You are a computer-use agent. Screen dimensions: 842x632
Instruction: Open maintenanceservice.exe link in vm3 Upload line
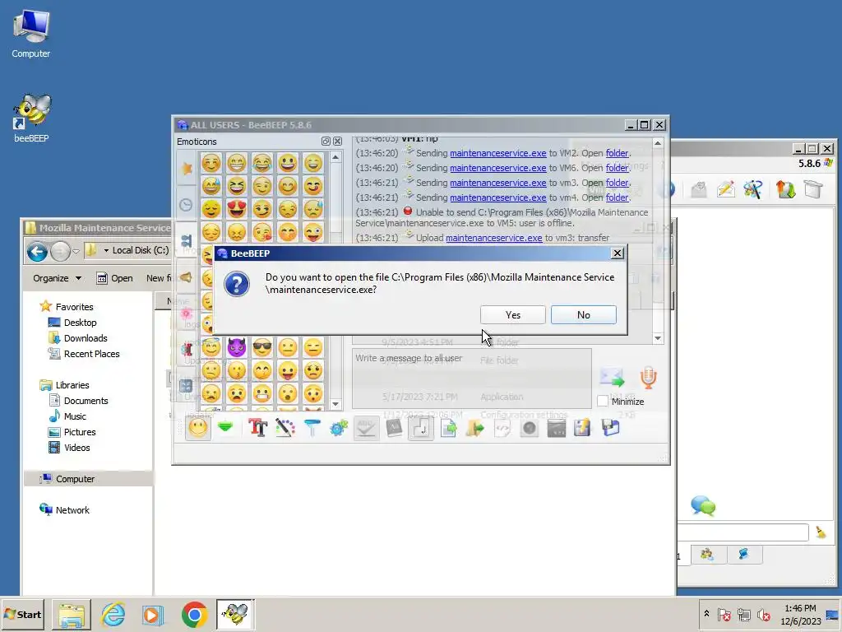tap(493, 238)
